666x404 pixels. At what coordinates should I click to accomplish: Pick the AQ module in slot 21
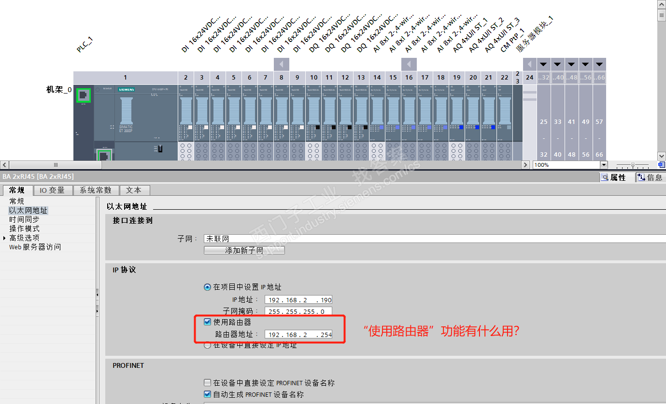[488, 122]
